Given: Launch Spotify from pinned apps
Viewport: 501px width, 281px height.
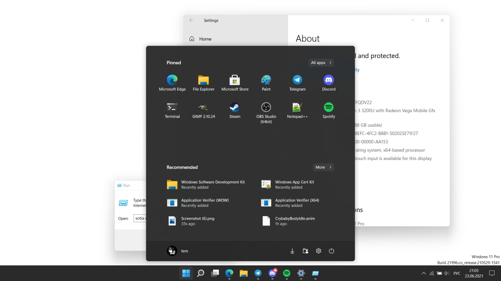Looking at the screenshot, I should [x=329, y=110].
